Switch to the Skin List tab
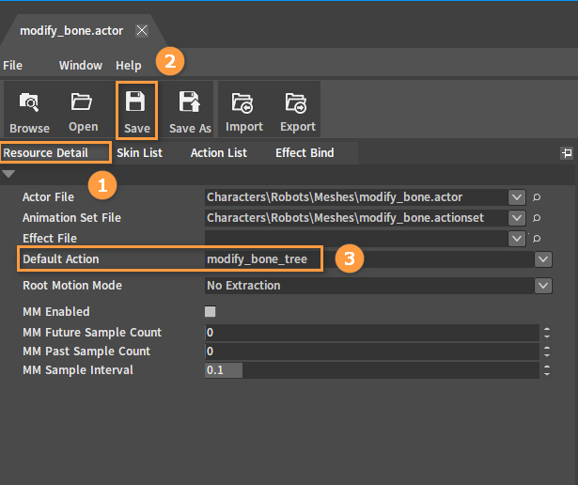The image size is (578, 485). (x=139, y=153)
